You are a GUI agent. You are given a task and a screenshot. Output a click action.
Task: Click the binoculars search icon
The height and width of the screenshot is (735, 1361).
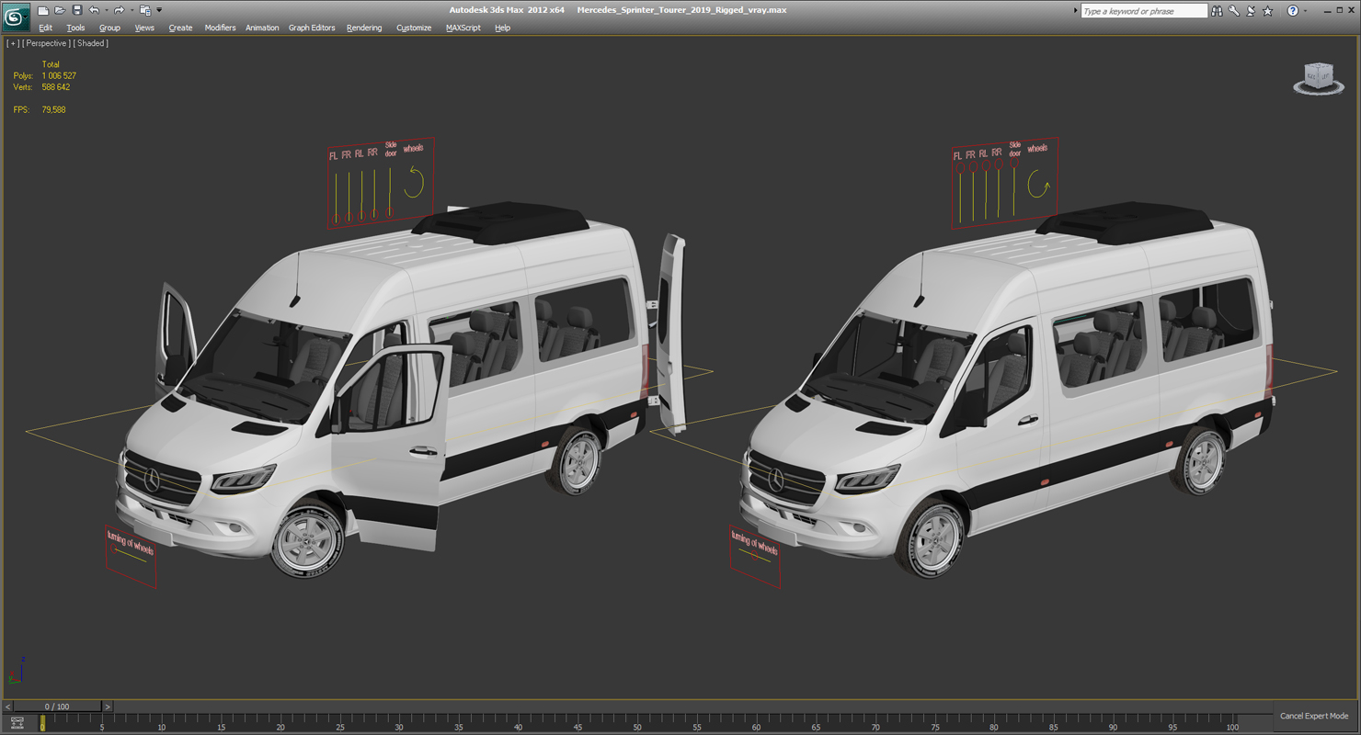(x=1217, y=11)
